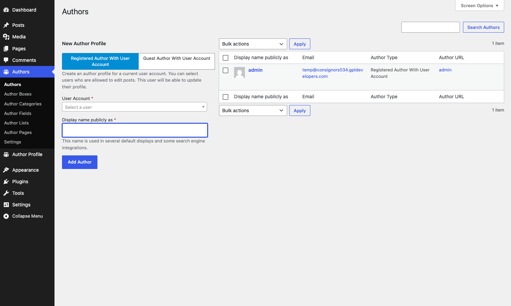Open the Pages menu
This screenshot has height=306, width=511.
pyautogui.click(x=27, y=49)
